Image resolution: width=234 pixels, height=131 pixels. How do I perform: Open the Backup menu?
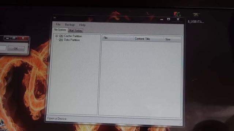click(x=70, y=25)
